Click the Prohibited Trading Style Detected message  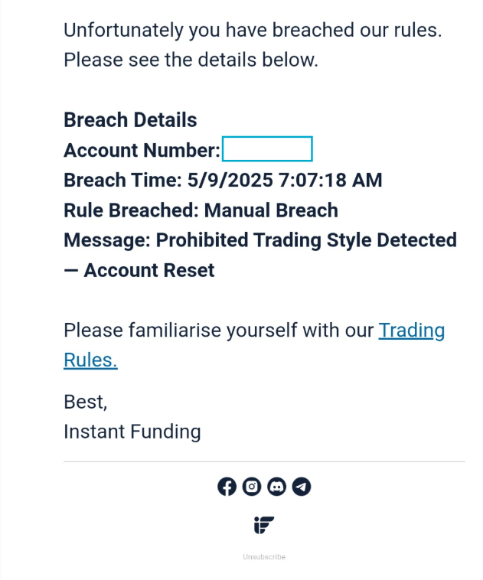point(306,240)
